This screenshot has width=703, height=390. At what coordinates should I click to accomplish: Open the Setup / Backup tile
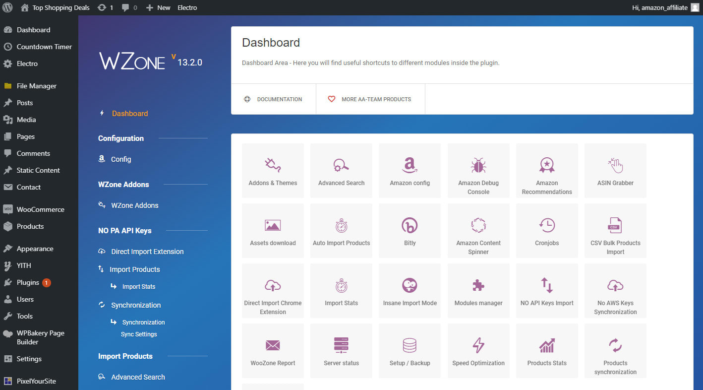tap(410, 351)
